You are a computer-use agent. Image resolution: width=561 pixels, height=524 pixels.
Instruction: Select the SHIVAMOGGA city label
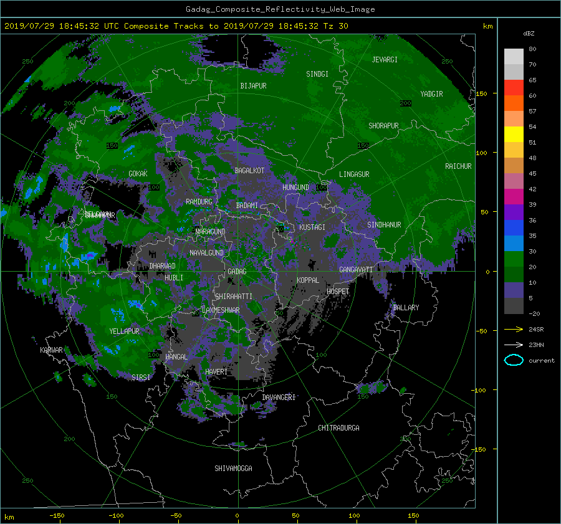point(233,469)
